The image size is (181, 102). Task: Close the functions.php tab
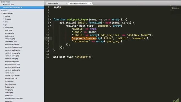click(67, 3)
